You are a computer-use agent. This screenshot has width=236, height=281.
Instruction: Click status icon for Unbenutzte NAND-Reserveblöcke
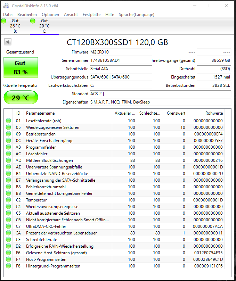coord(8,174)
